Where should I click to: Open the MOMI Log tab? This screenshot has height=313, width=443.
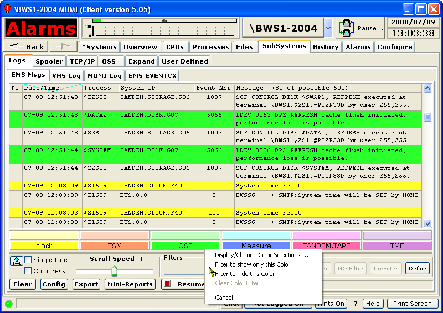[x=105, y=76]
